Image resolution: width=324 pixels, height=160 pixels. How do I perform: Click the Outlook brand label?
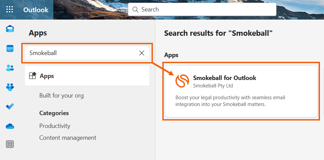pos(36,9)
